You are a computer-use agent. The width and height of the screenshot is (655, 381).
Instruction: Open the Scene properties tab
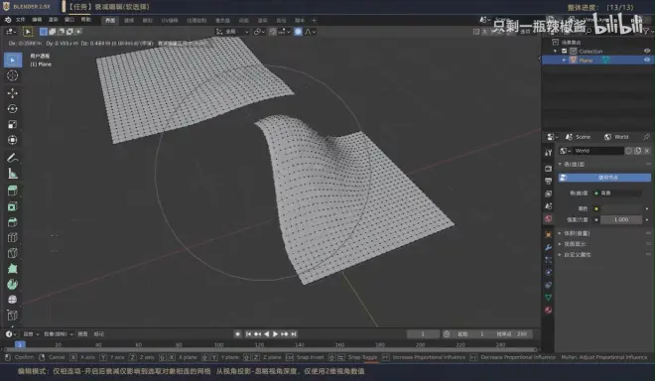[549, 206]
